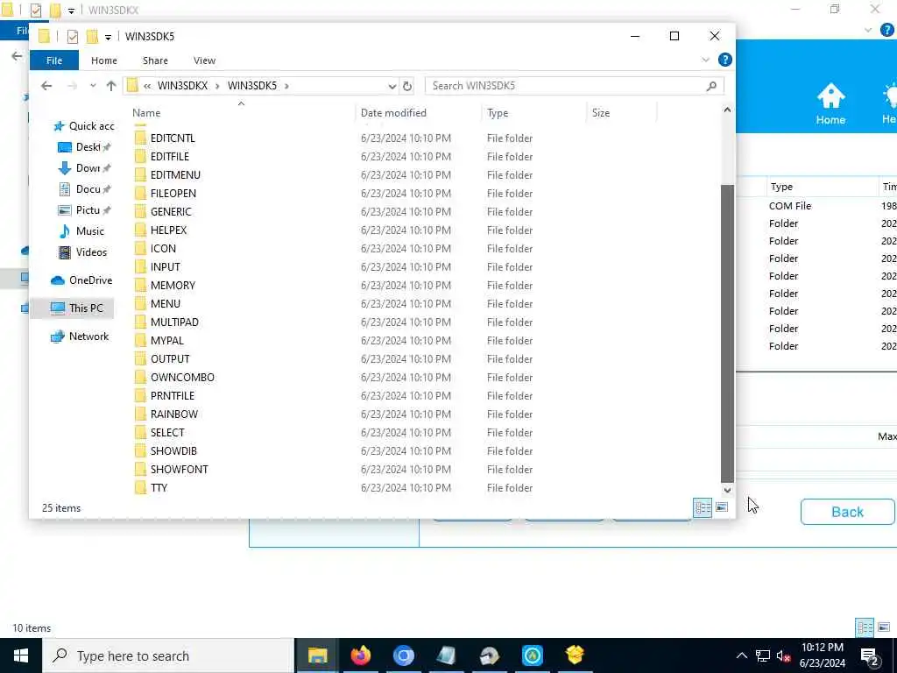Click Home icon in background app

(830, 104)
